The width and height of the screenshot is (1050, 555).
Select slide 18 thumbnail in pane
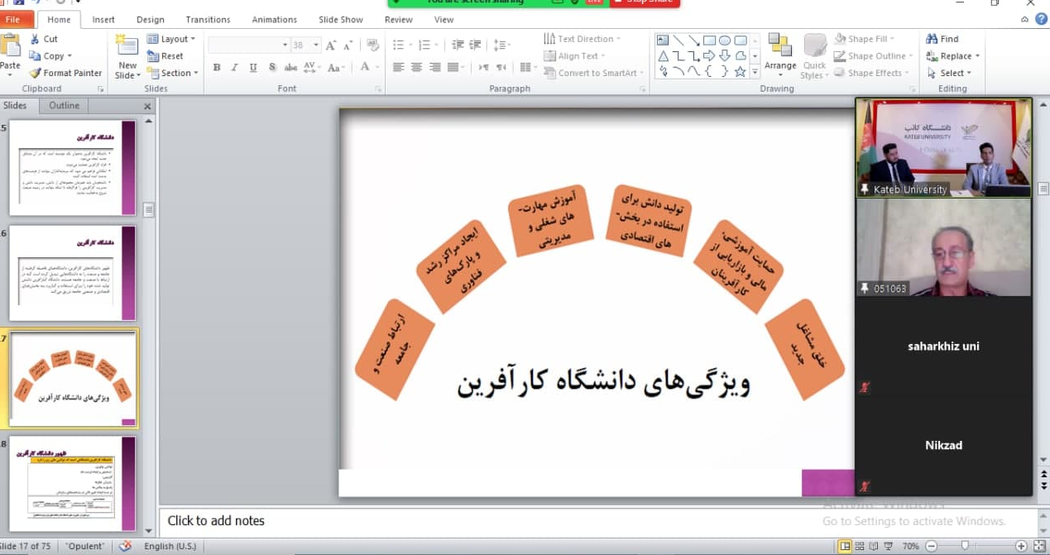(x=74, y=484)
